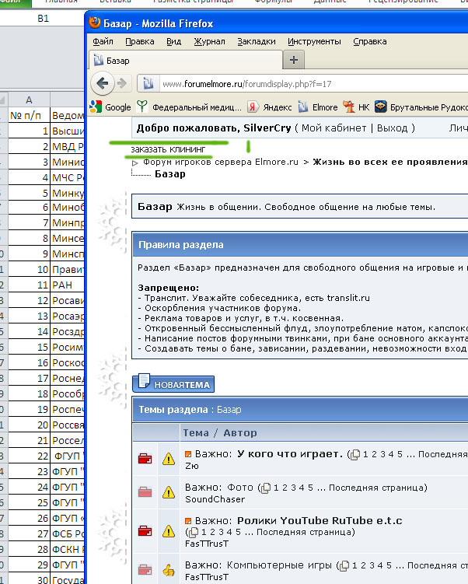This screenshot has height=584, width=468.
Task: Open the Яндекс bookmark
Action: [x=270, y=107]
